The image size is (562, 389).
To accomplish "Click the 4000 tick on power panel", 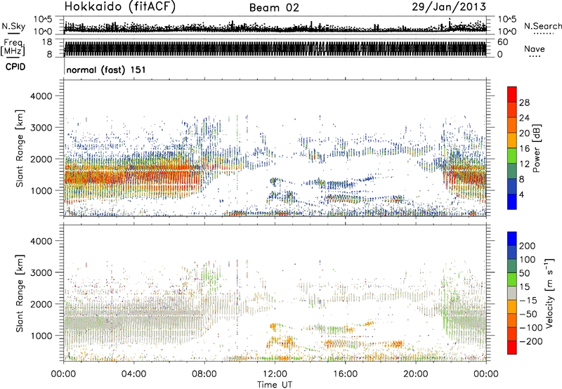I will tap(41, 96).
